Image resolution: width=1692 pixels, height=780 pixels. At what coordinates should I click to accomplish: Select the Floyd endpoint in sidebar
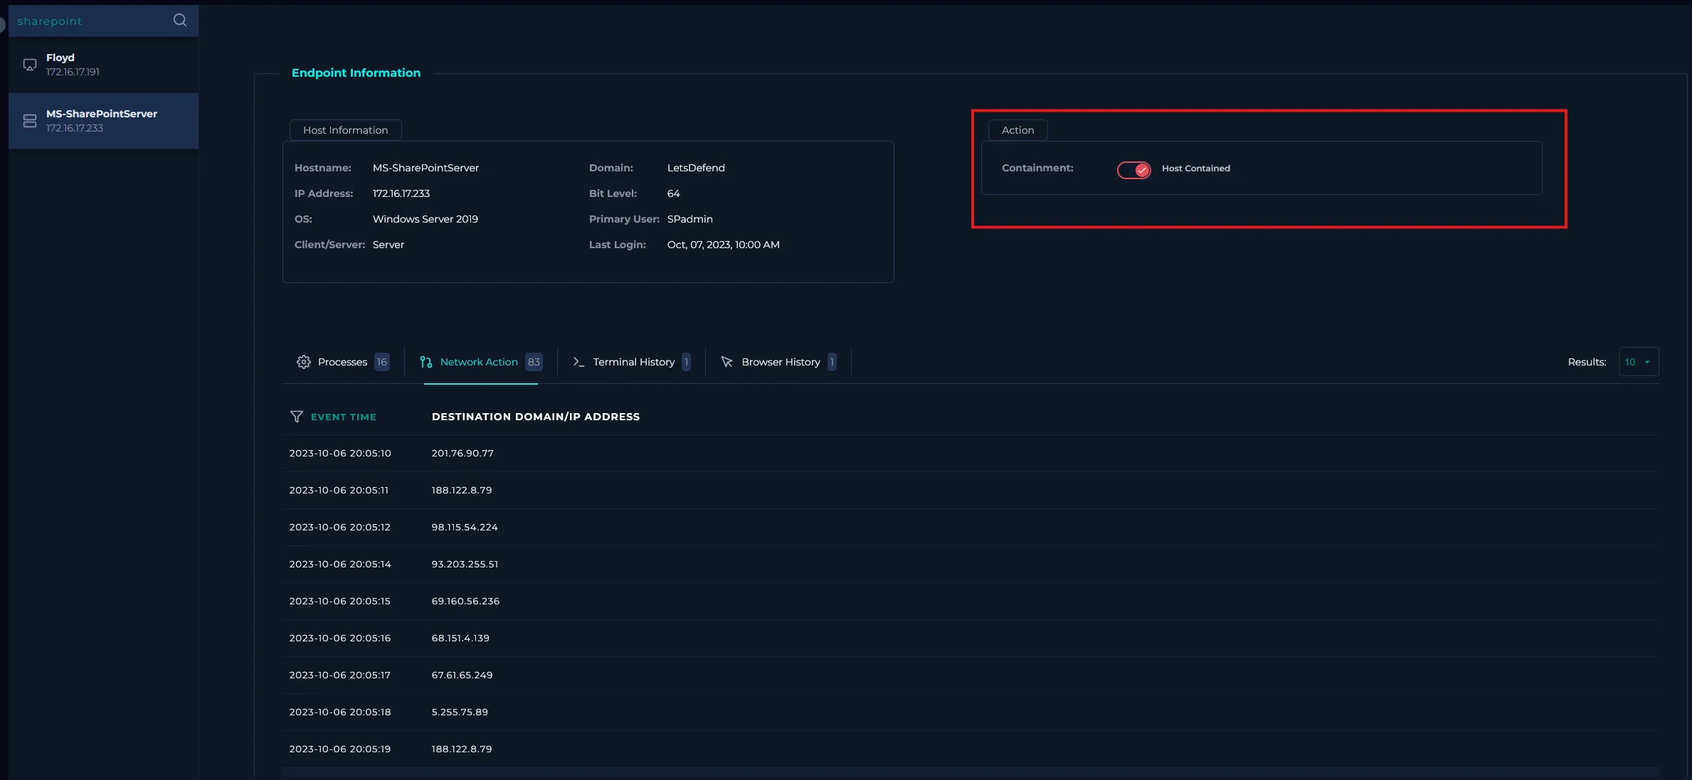click(103, 65)
